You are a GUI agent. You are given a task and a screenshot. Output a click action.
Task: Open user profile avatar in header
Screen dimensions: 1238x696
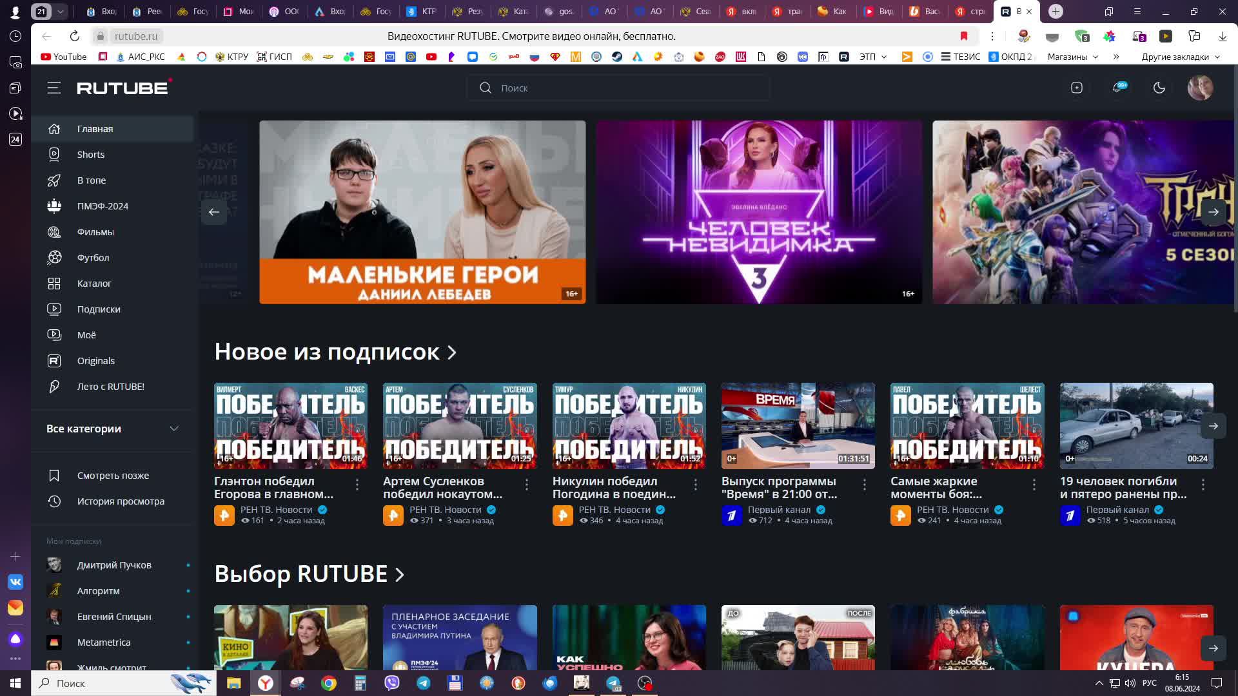(x=1200, y=88)
